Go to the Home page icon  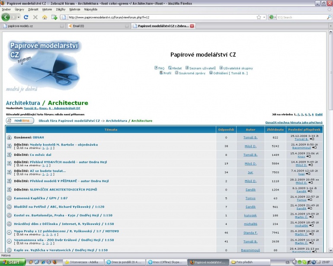click(45, 17)
